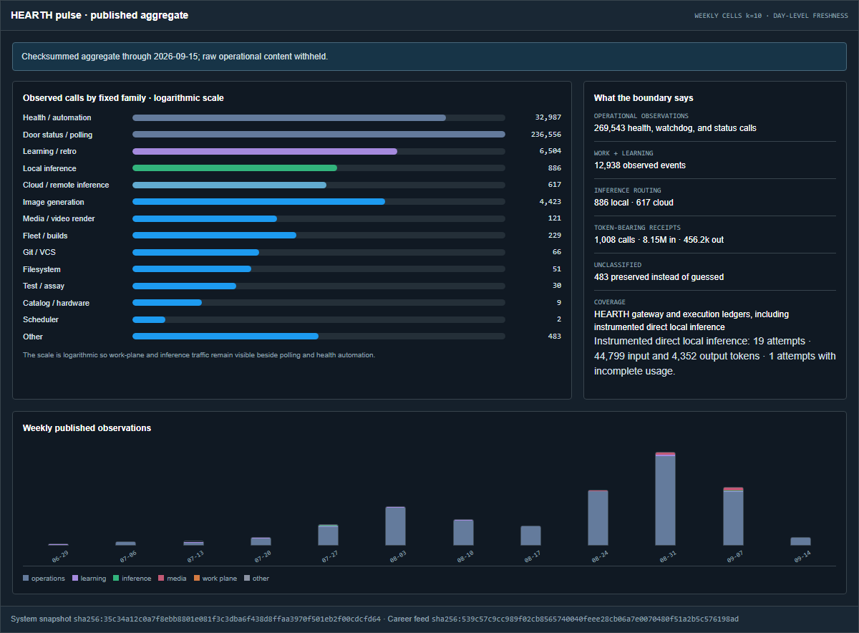Click the Fleet / builds value 229
Image resolution: width=859 pixels, height=633 pixels.
pyautogui.click(x=555, y=236)
